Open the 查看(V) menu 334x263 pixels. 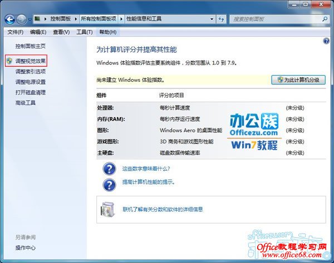coord(61,32)
